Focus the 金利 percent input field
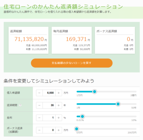 pos(49,118)
